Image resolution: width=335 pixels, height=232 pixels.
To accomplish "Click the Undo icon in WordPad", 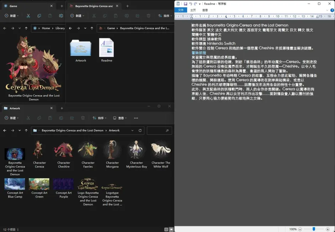I will 190,4.
